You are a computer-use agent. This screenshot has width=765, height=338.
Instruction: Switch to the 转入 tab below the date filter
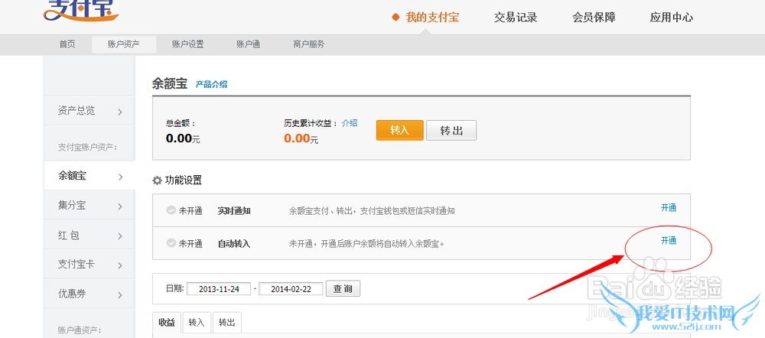tap(196, 323)
